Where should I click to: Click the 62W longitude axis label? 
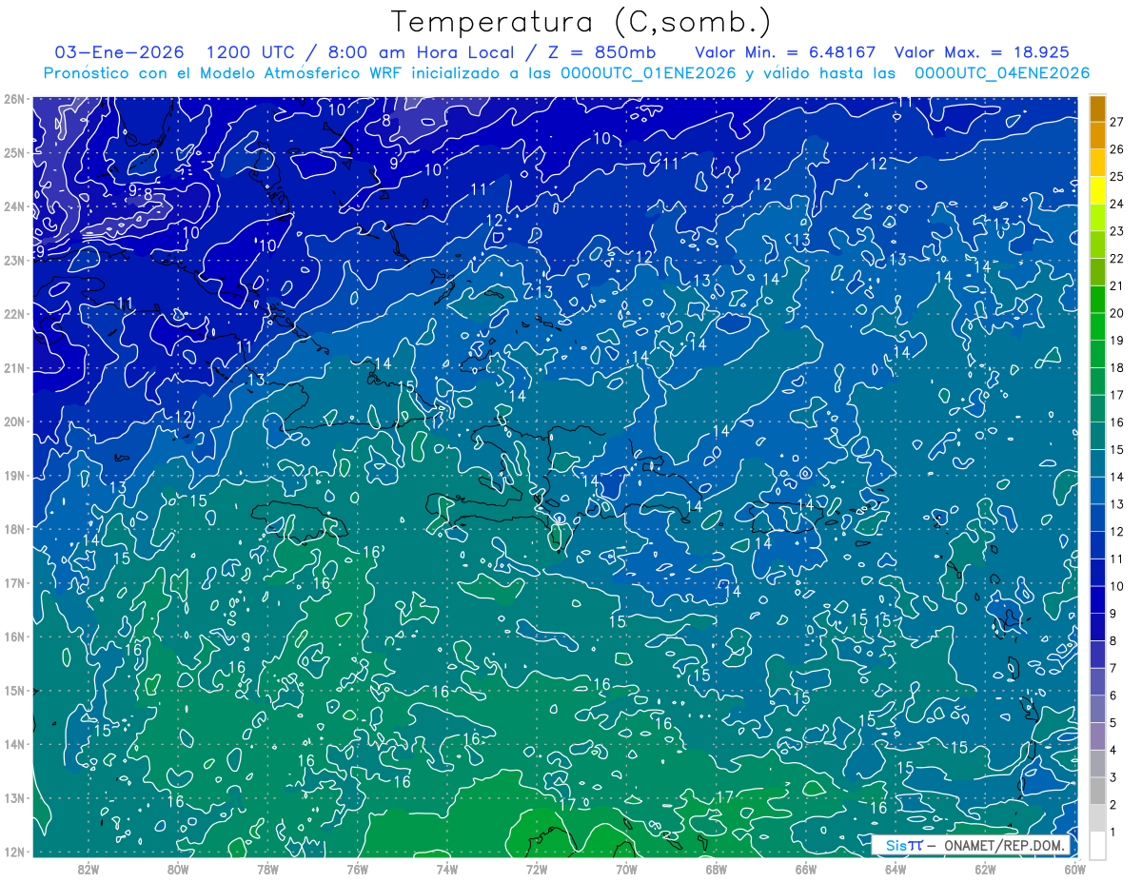click(985, 868)
